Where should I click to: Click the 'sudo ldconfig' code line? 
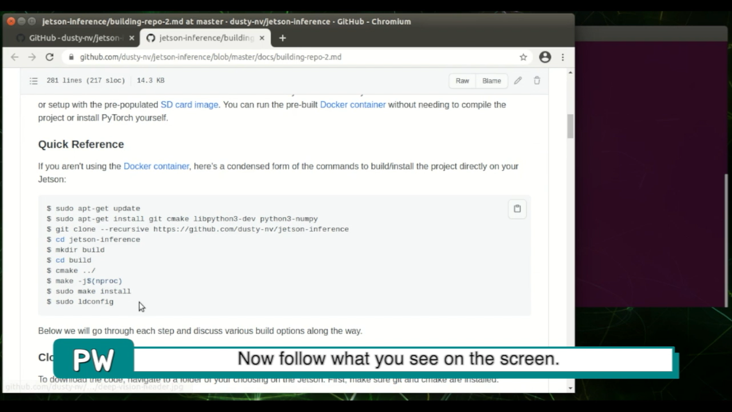click(80, 302)
